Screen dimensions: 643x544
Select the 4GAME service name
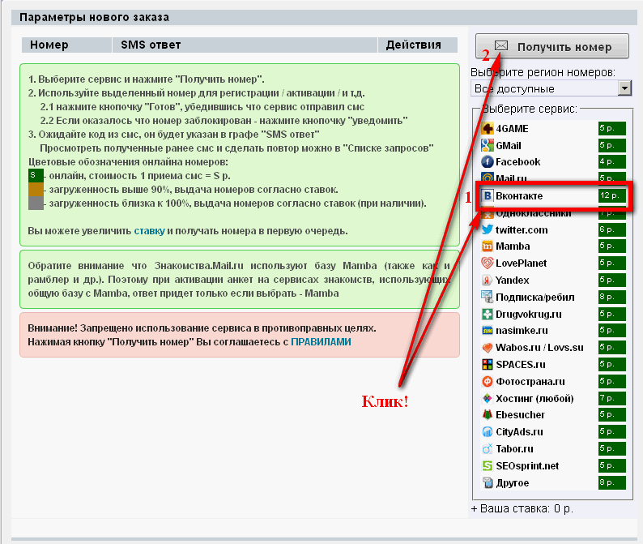click(x=512, y=129)
